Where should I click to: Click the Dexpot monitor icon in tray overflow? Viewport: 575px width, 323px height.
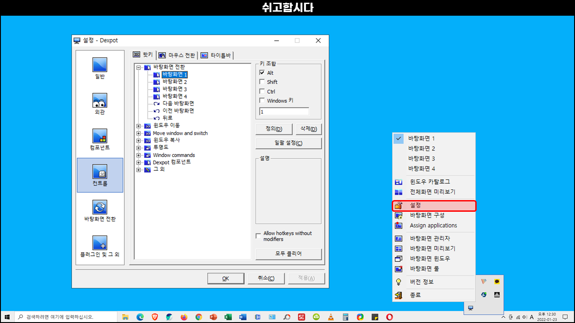[470, 308]
